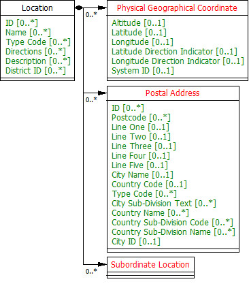Viewport: 249px width, 288px height.
Task: Select the Country Sub-Division Name attribute
Action: click(173, 232)
